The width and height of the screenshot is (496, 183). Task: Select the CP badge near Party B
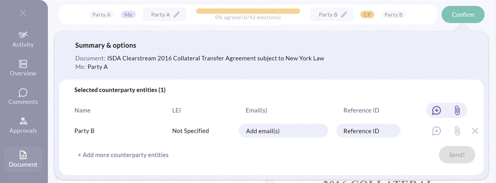point(367,14)
